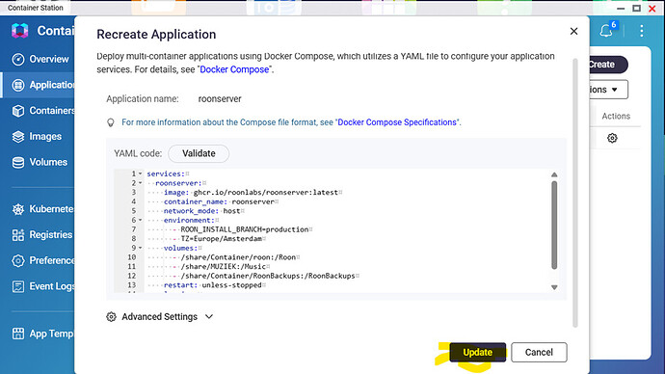Open the Event Logs icon
Viewport: 665px width, 374px height.
tap(17, 286)
